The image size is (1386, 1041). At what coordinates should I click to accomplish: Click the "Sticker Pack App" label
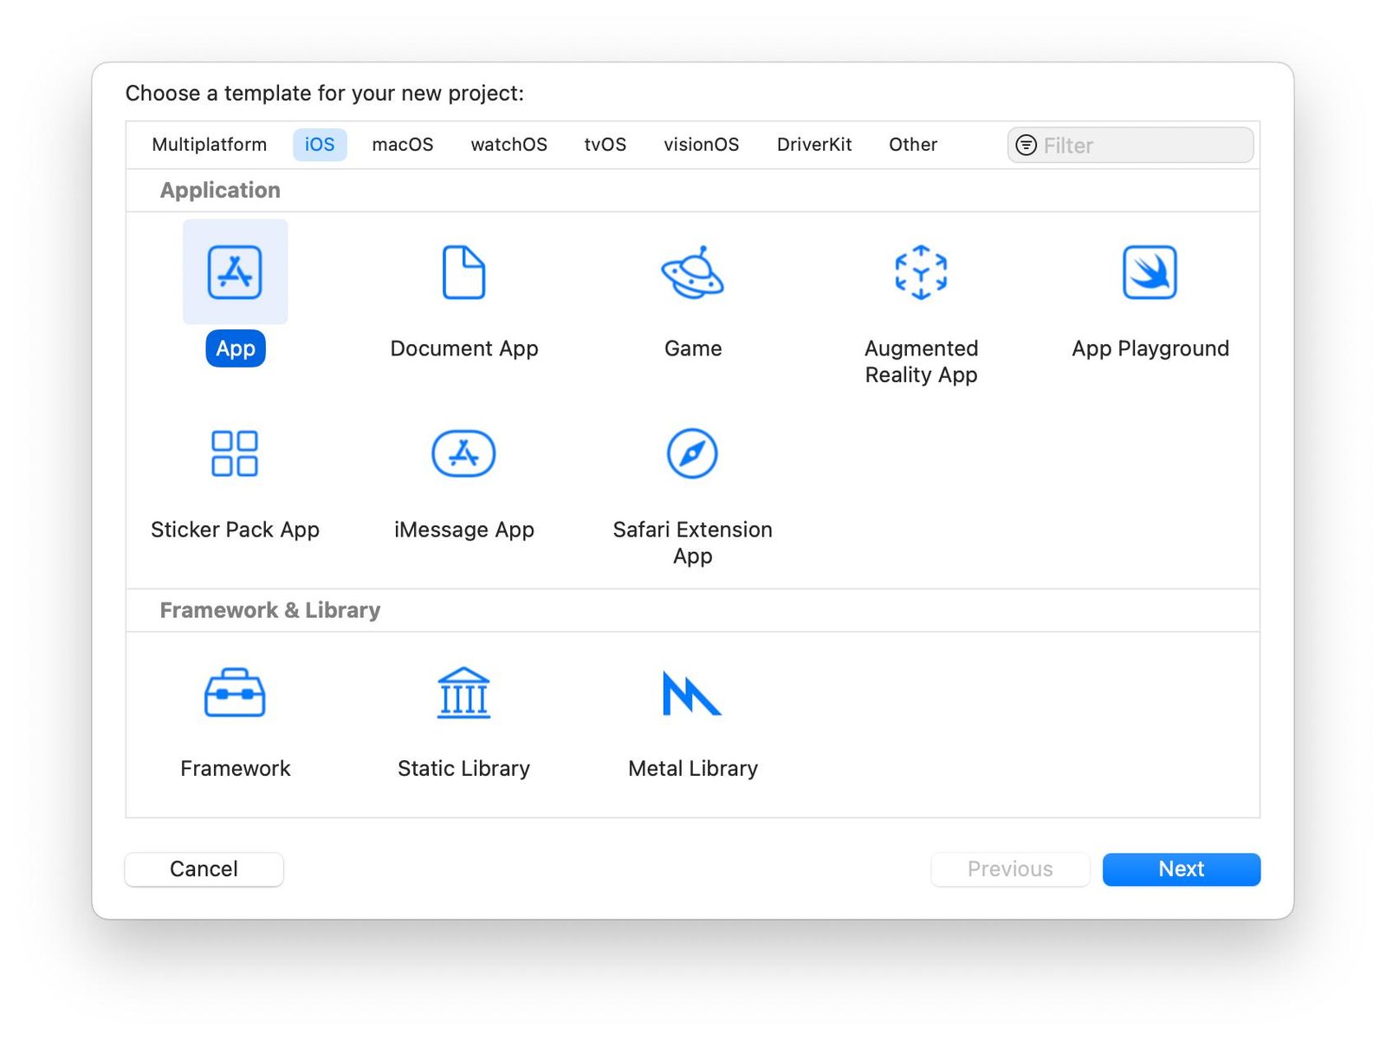click(236, 530)
